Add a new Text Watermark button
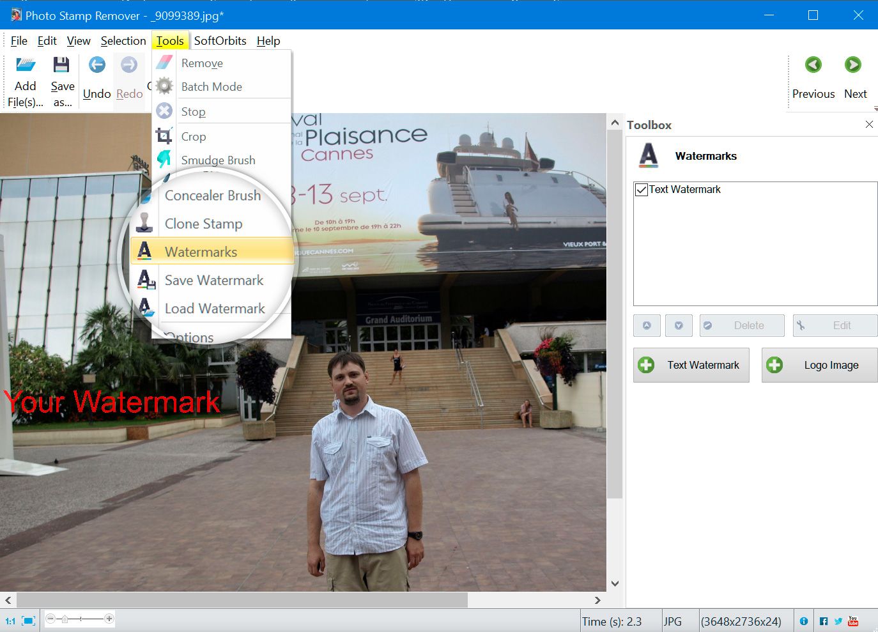 [691, 365]
